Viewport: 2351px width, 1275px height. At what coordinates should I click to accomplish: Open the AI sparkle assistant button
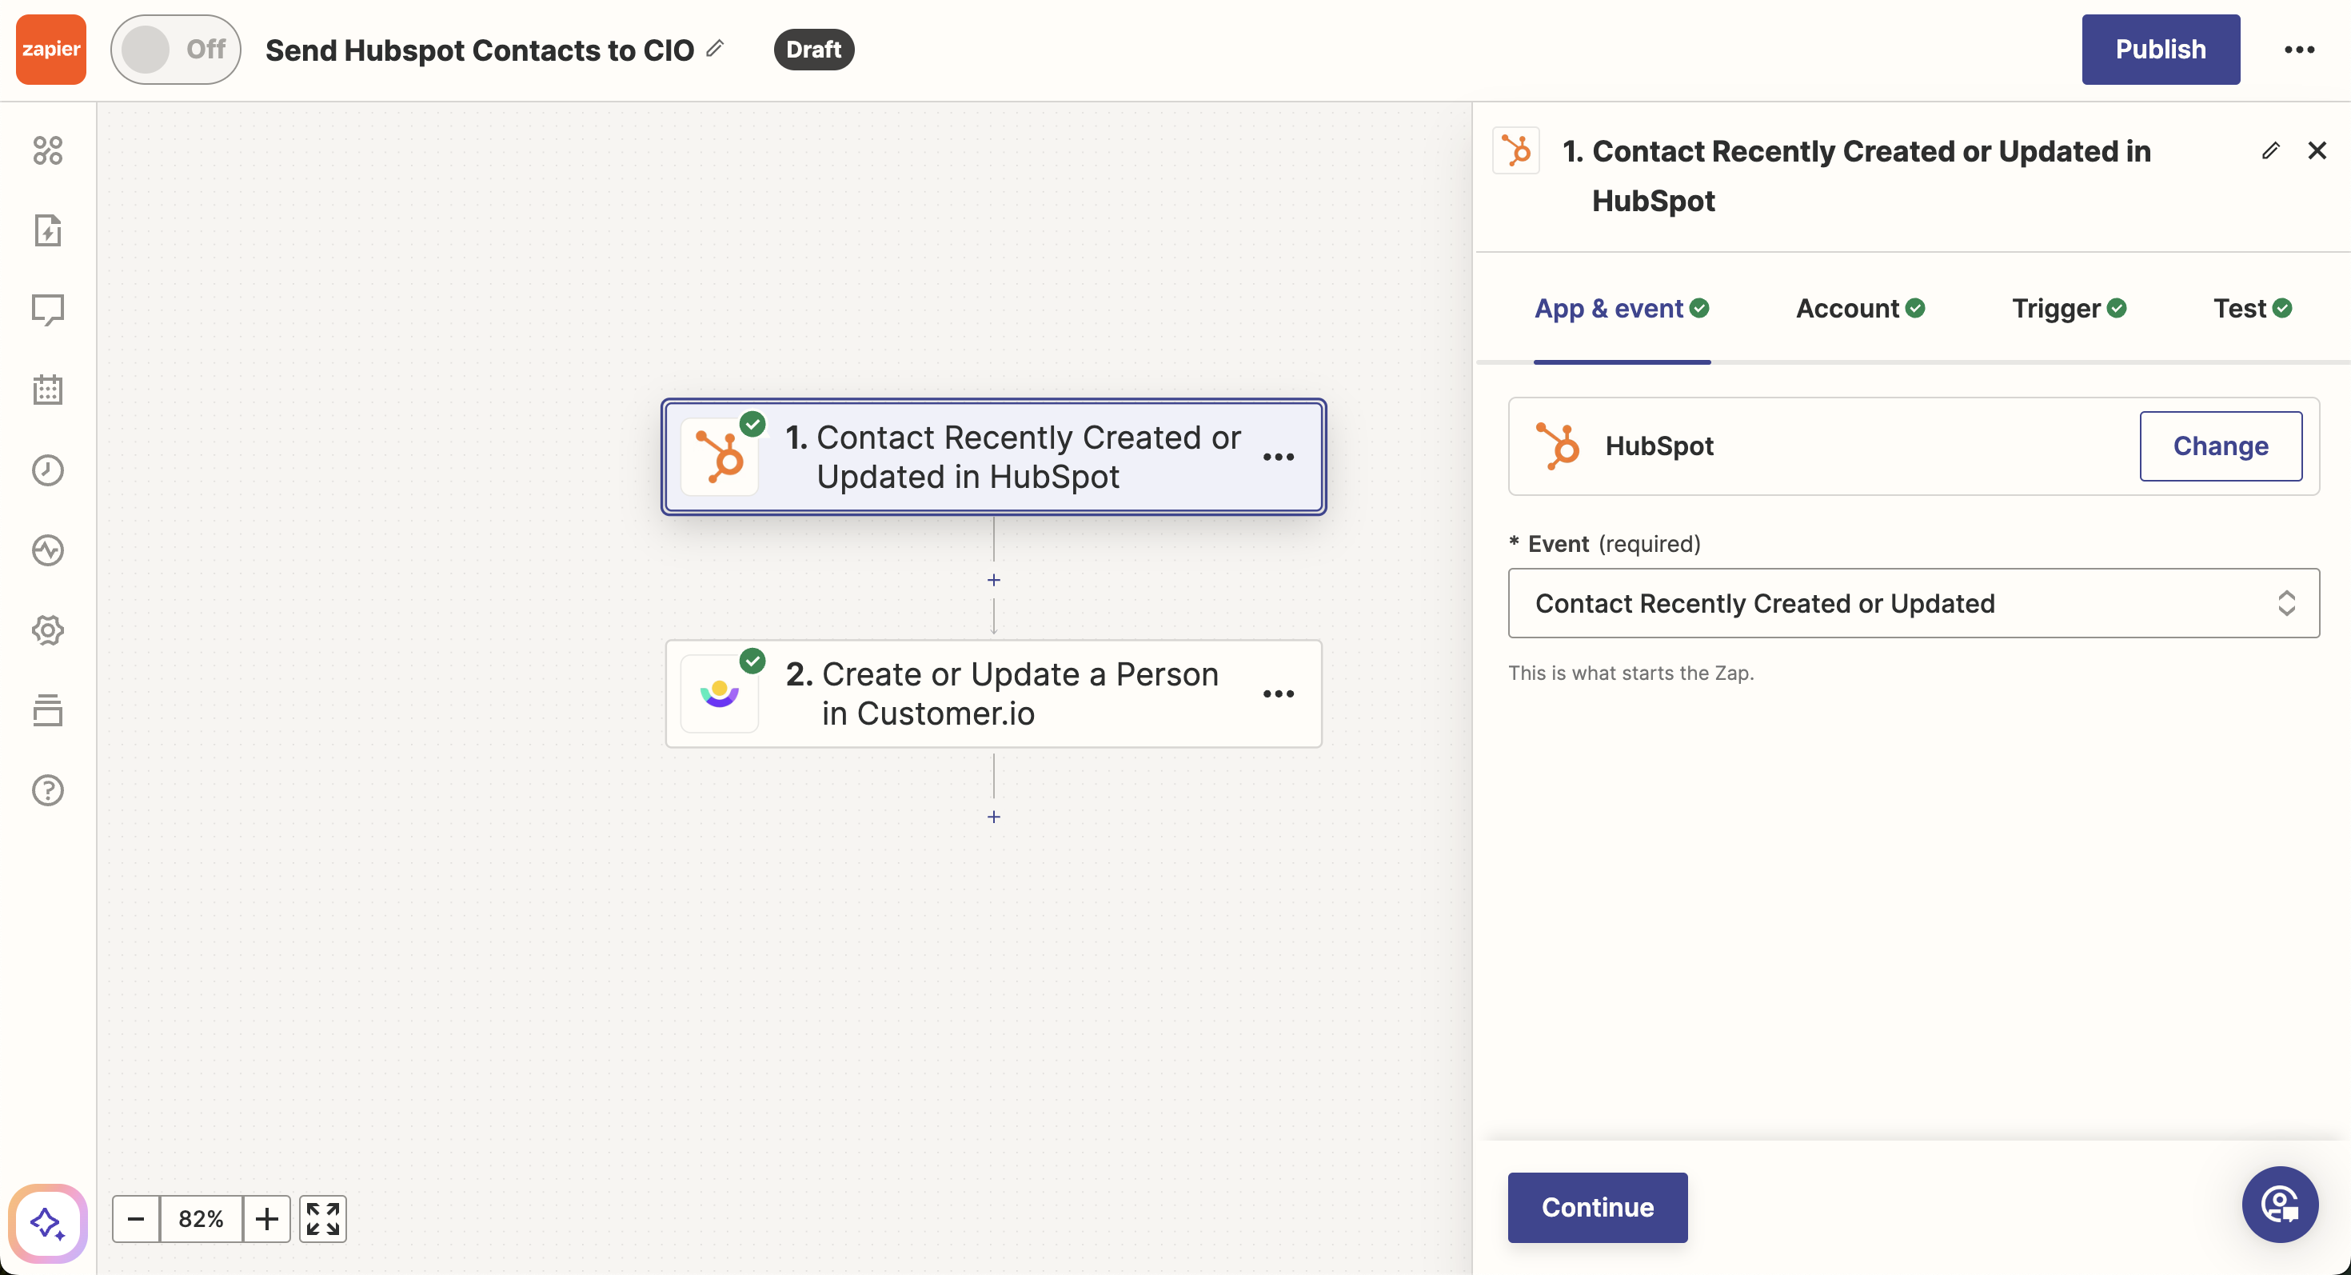(x=47, y=1223)
